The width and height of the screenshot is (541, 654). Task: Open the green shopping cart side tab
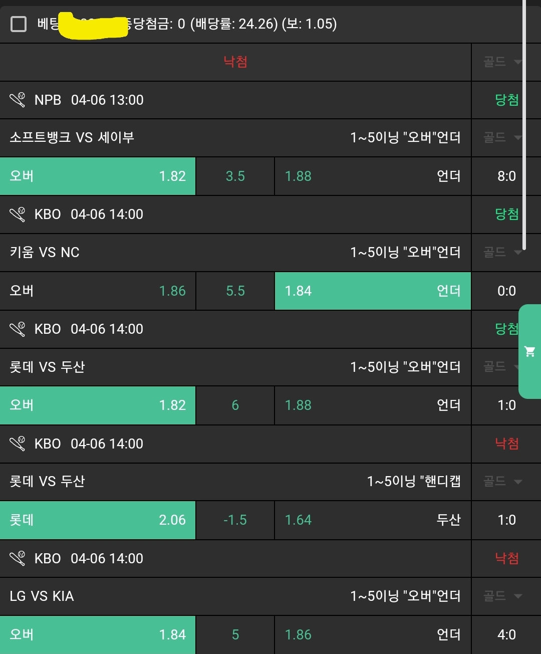[529, 351]
